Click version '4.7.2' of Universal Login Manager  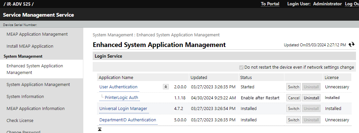[x=179, y=109]
